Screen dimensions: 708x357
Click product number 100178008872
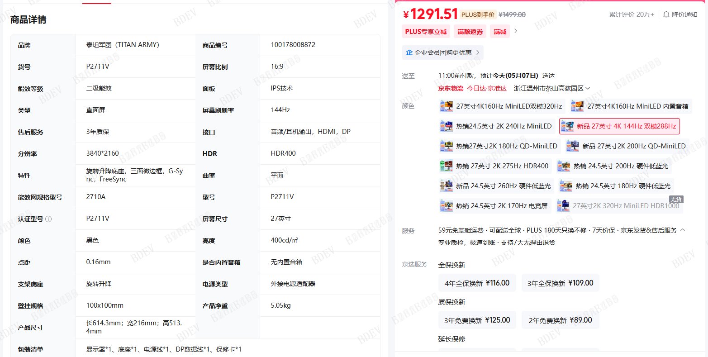pos(293,45)
